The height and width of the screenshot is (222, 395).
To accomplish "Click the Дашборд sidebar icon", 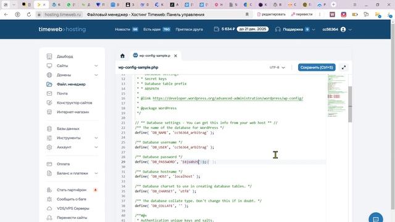I will [49, 56].
